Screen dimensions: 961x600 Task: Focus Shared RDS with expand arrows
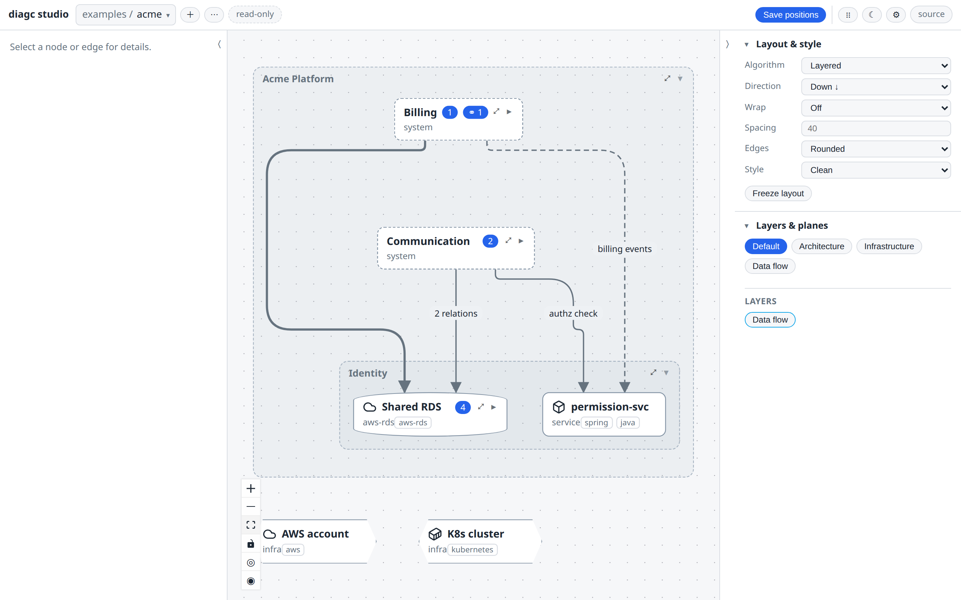pyautogui.click(x=481, y=407)
